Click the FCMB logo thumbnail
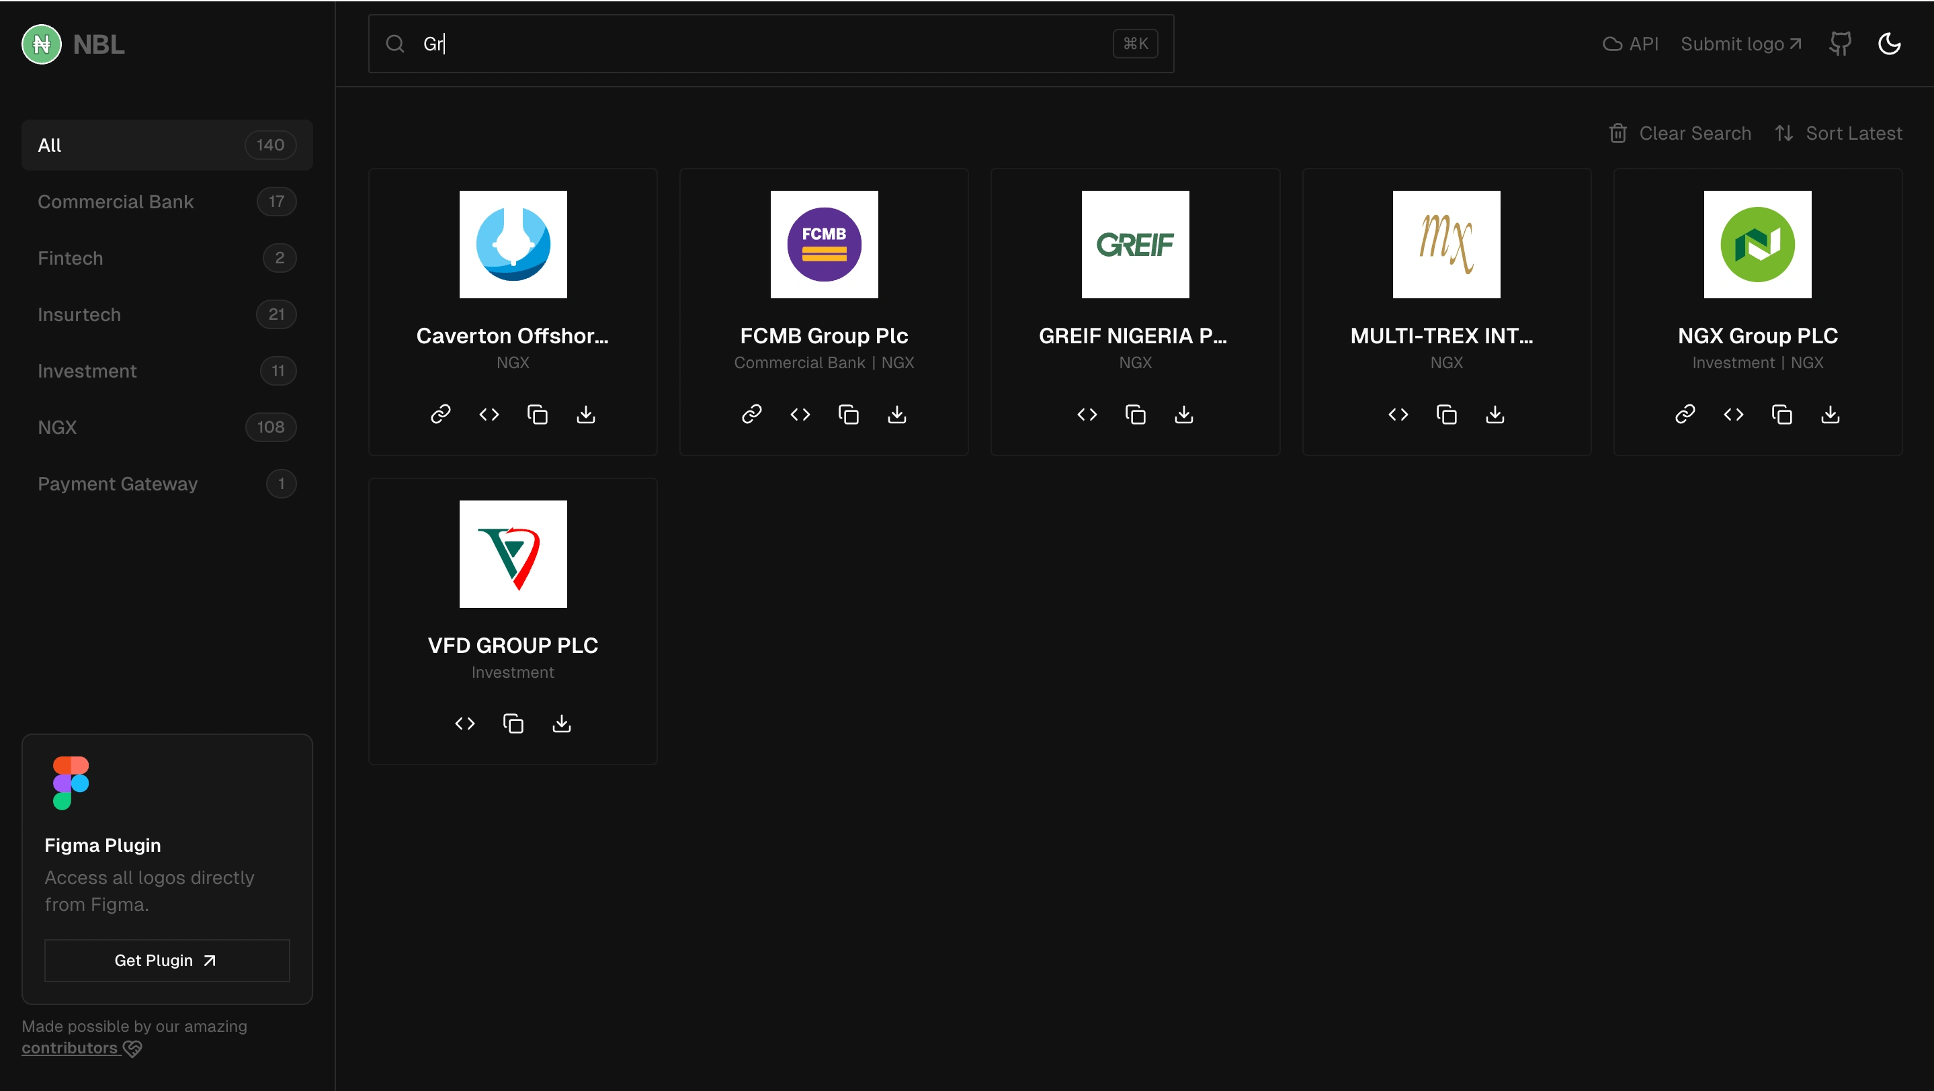The height and width of the screenshot is (1091, 1934). (x=824, y=244)
